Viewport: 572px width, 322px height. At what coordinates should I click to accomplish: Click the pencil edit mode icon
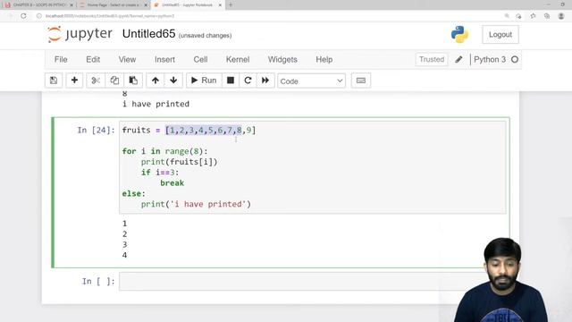[458, 60]
